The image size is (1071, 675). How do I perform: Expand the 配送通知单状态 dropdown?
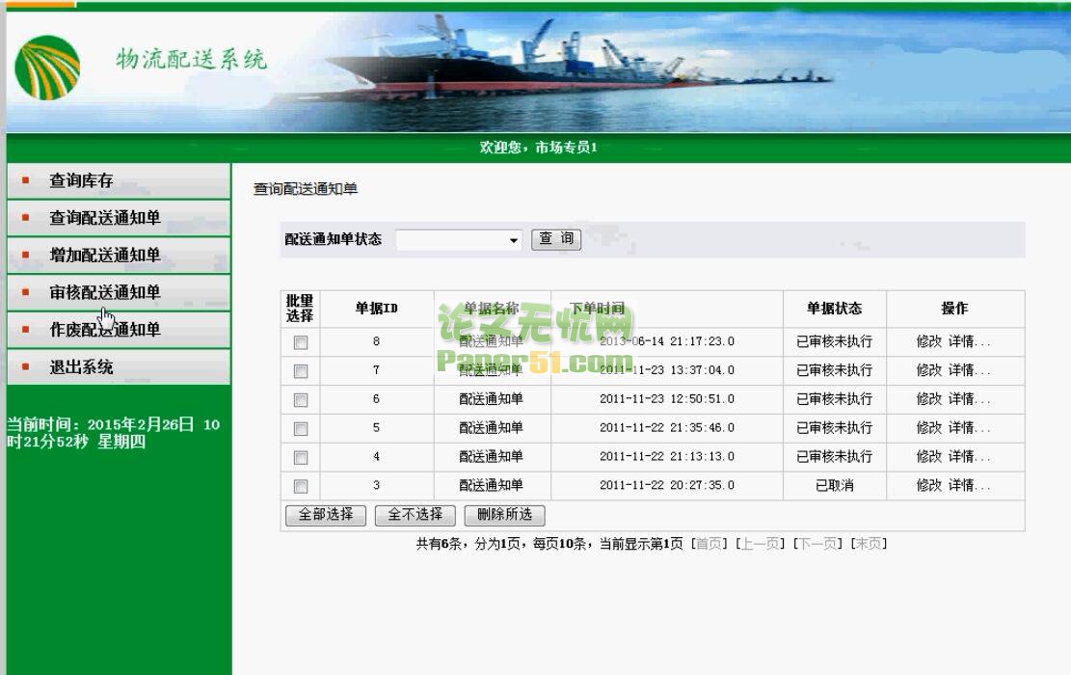459,240
